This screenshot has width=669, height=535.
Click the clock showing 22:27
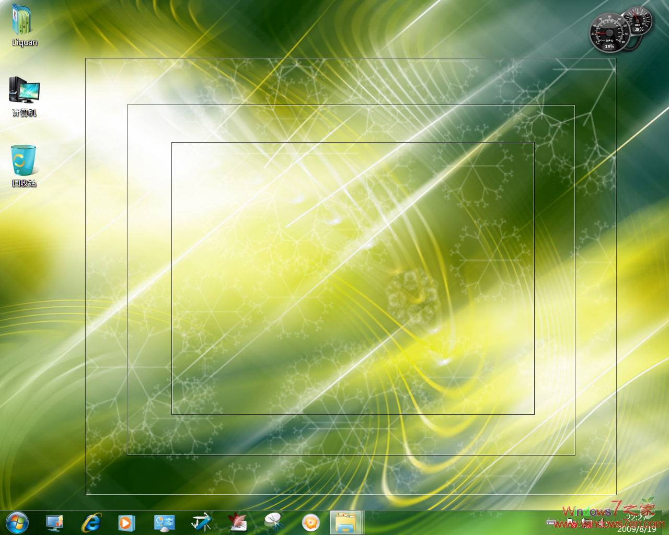[x=636, y=519]
